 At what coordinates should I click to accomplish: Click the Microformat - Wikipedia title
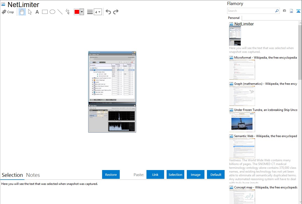265,58
